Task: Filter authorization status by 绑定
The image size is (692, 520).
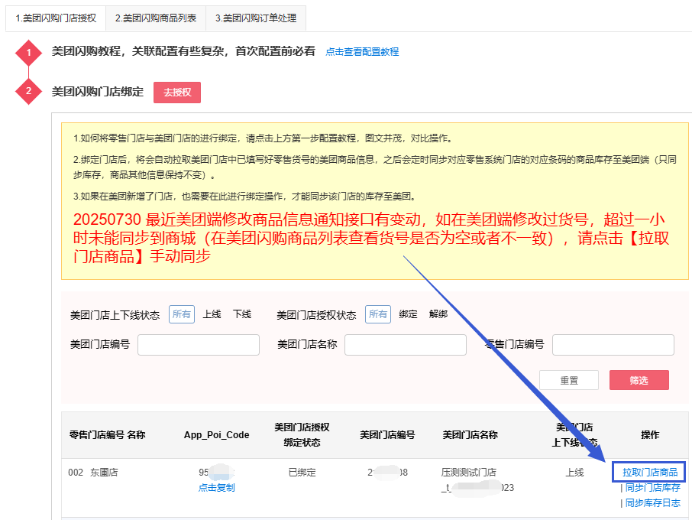Action: [408, 314]
